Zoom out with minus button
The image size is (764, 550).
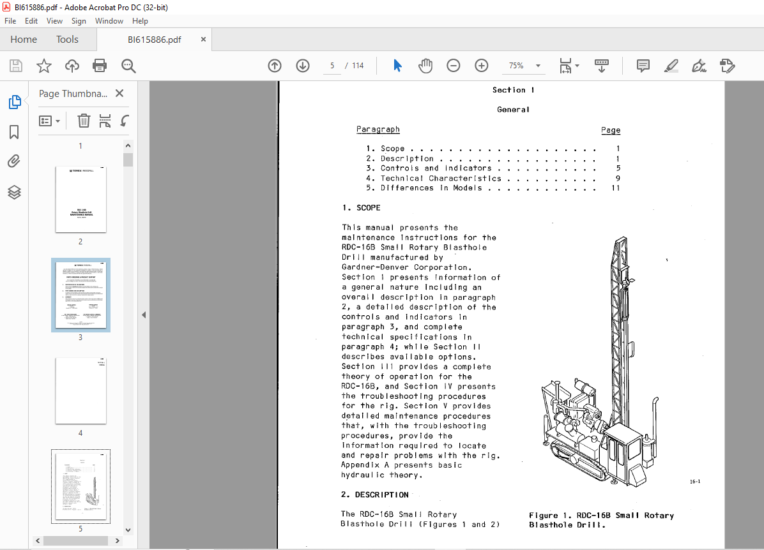(x=453, y=66)
